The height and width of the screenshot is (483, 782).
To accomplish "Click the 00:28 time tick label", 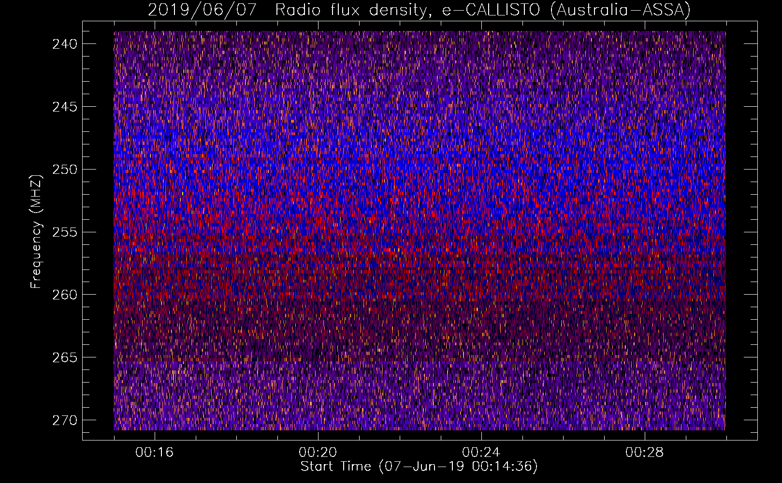I will [645, 453].
